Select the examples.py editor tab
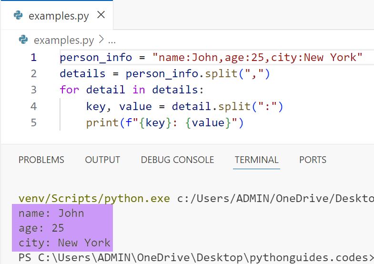The height and width of the screenshot is (264, 374). tap(57, 15)
